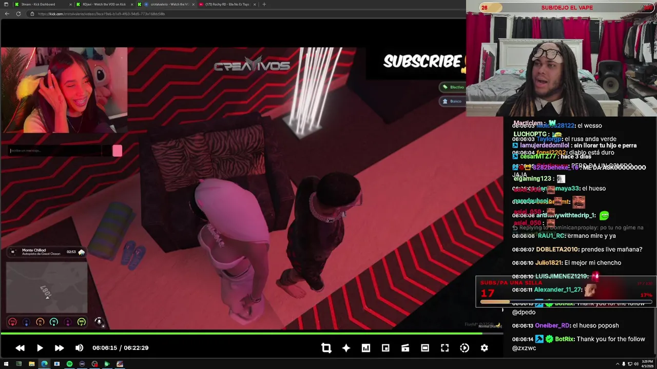The image size is (657, 369).
Task: Click 'Banco' HUD indicator in game video
Action: pos(453,101)
